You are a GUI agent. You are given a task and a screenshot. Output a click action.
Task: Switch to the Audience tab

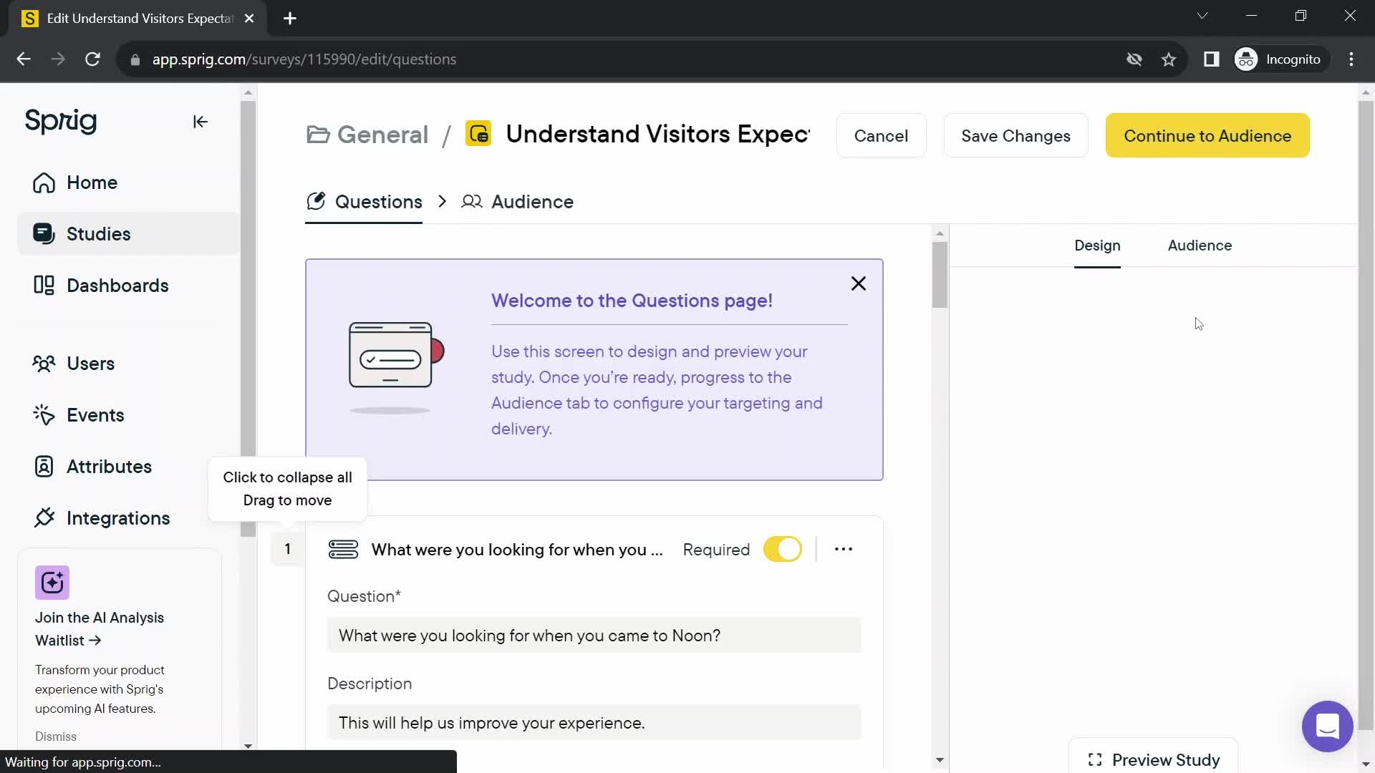(x=533, y=201)
